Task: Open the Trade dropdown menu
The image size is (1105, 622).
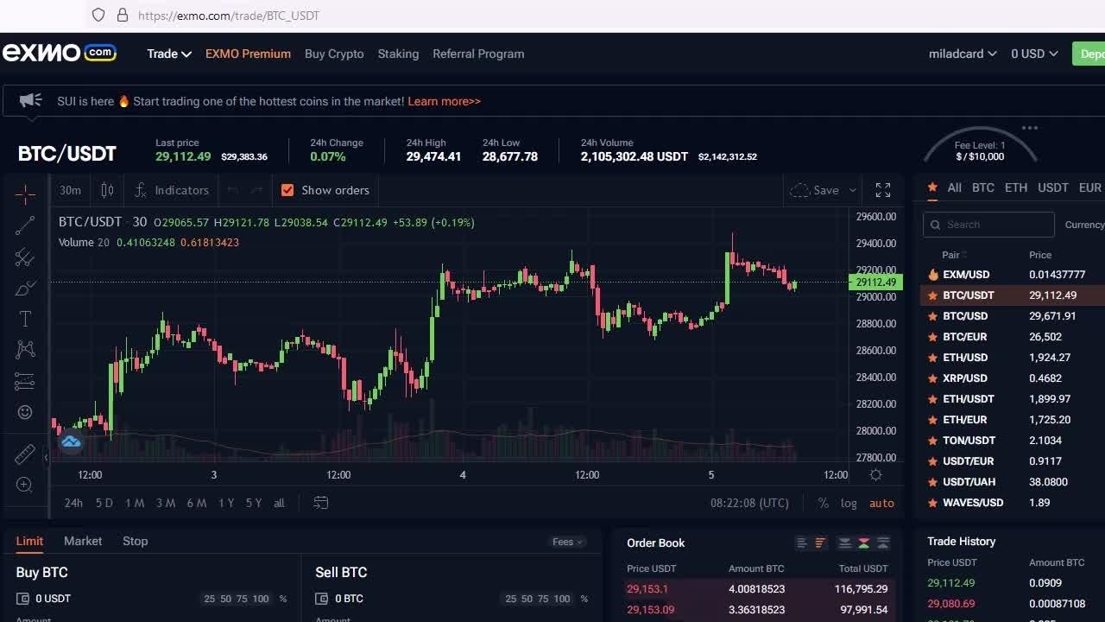Action: tap(168, 54)
